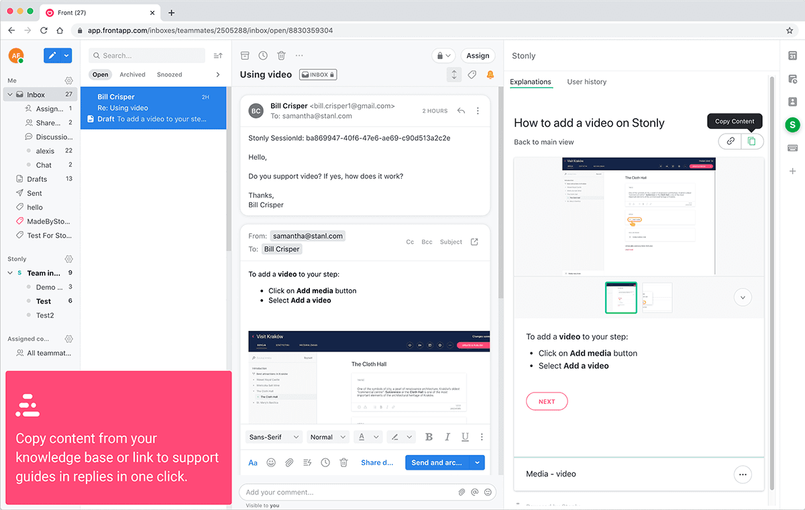The height and width of the screenshot is (510, 805).
Task: Toggle italic formatting in the composer
Action: click(x=447, y=437)
